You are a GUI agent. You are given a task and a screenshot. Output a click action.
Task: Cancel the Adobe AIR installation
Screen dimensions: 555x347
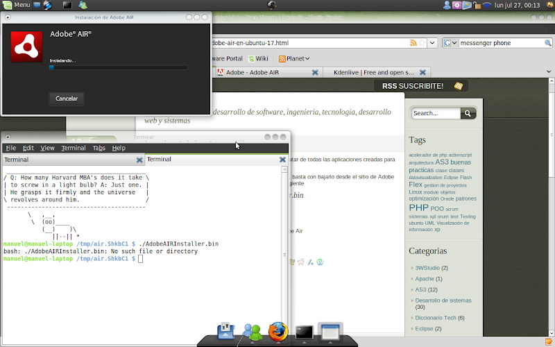pyautogui.click(x=67, y=99)
